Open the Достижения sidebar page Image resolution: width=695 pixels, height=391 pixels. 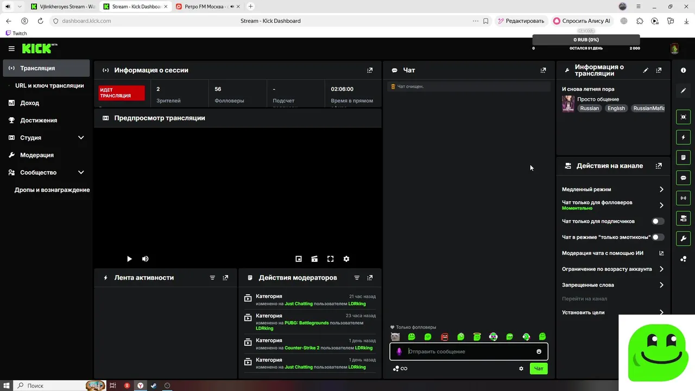46,120
